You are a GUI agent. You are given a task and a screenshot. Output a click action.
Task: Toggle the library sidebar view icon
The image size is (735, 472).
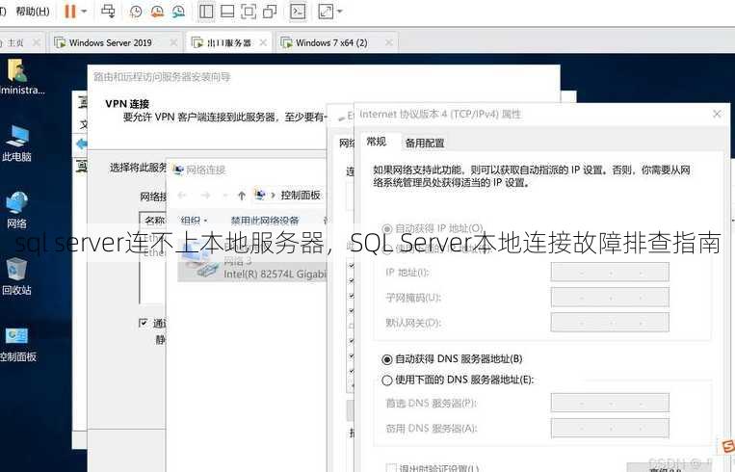(x=206, y=12)
